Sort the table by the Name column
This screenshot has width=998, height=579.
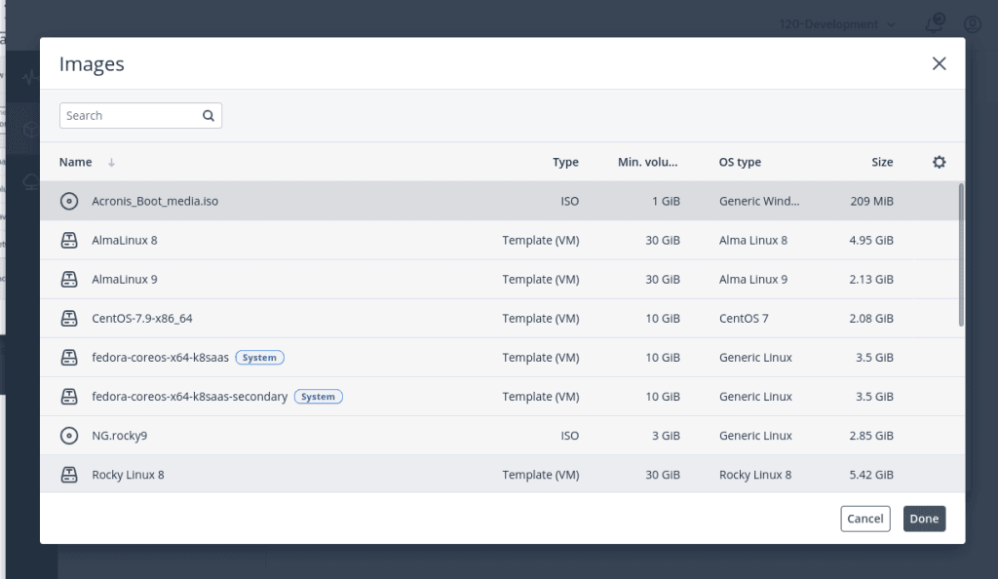(75, 162)
